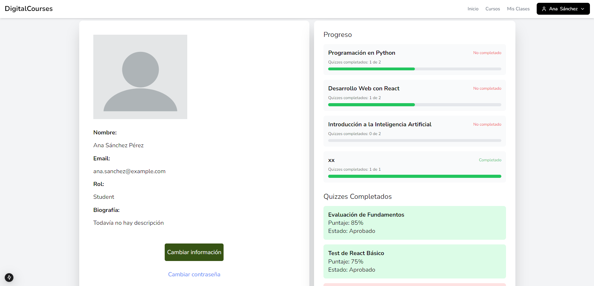Click the Programación en Python progress bar
594x286 pixels.
click(x=414, y=69)
